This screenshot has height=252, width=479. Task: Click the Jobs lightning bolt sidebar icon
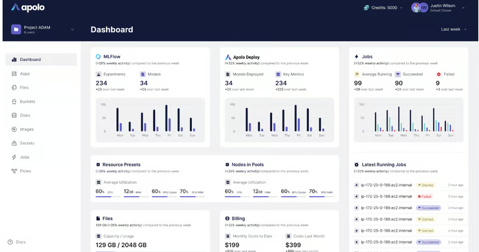pyautogui.click(x=14, y=157)
